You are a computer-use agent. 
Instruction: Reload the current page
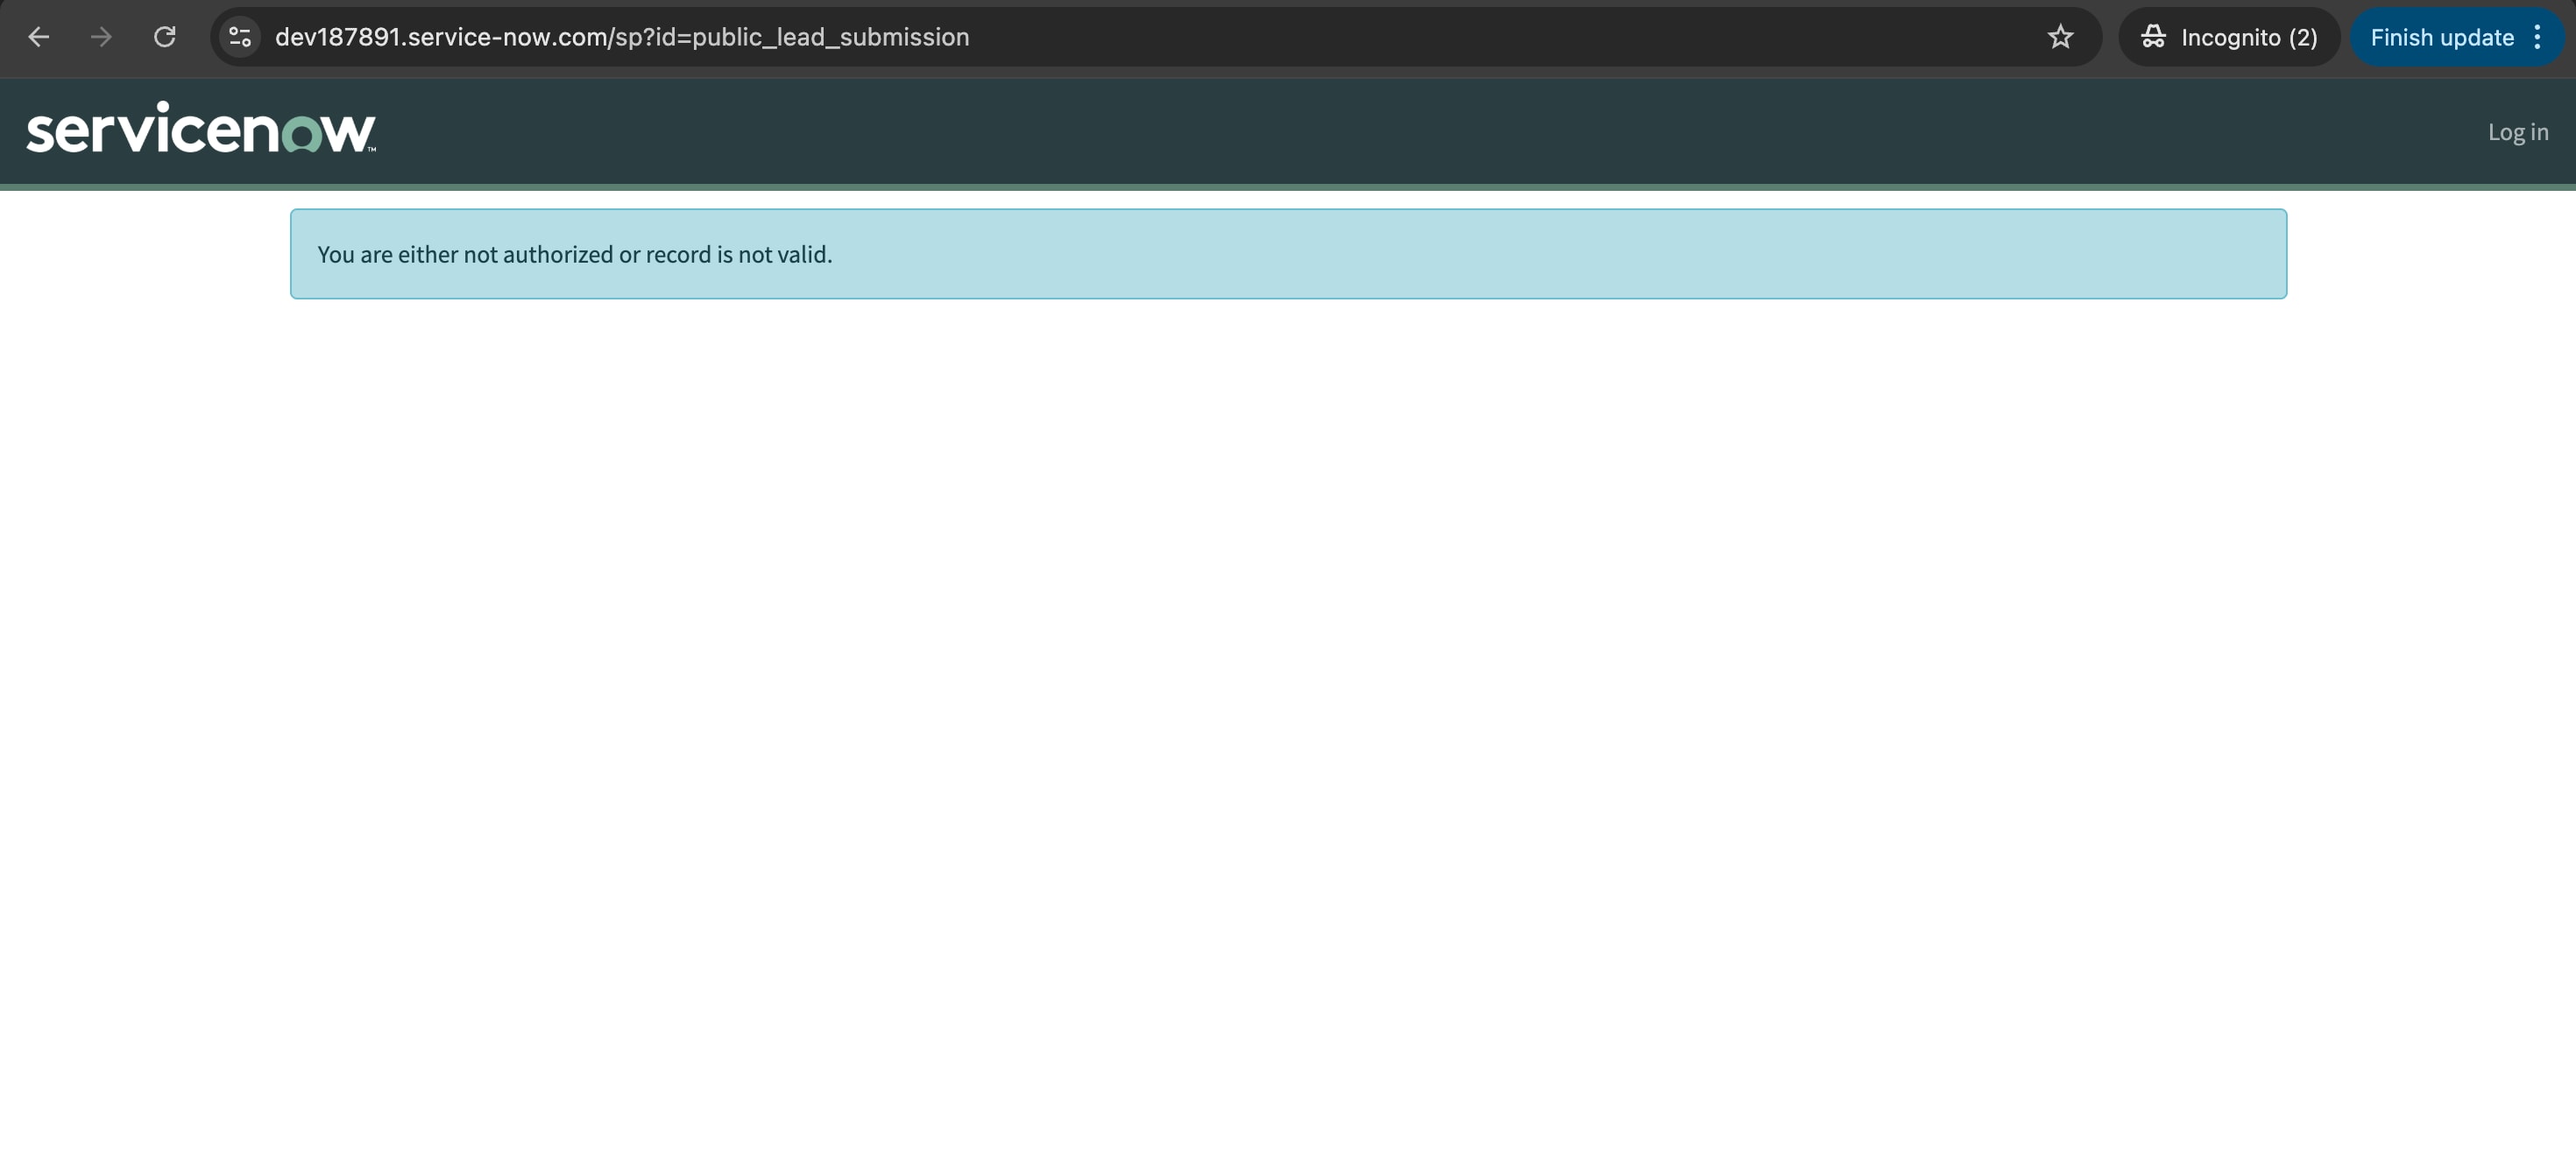[x=165, y=37]
